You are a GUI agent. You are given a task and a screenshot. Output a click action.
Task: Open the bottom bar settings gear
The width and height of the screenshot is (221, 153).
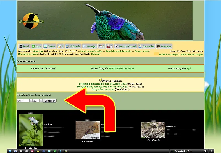click(205, 151)
